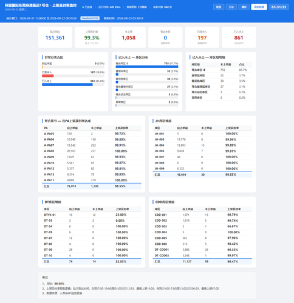Select row DT-09 in DT table

point(92,250)
